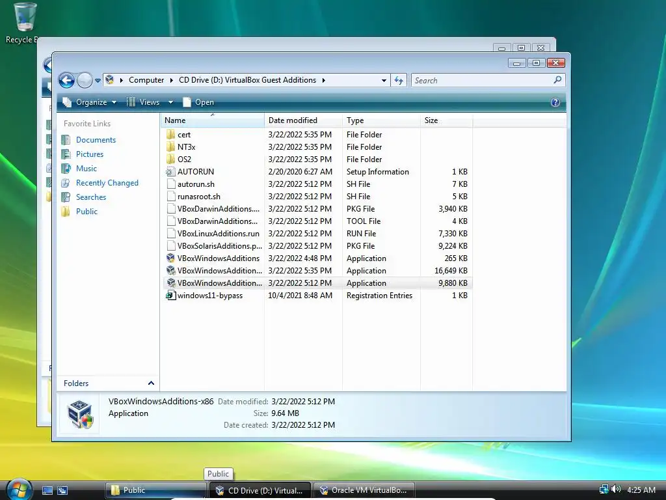The image size is (666, 500).
Task: Select the 265 KB VBoxWindowsAdditions icon
Action: tap(171, 258)
